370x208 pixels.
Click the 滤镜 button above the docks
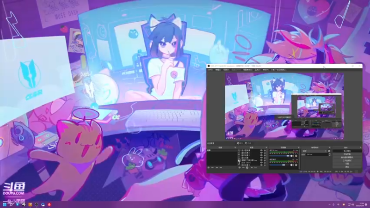click(248, 143)
